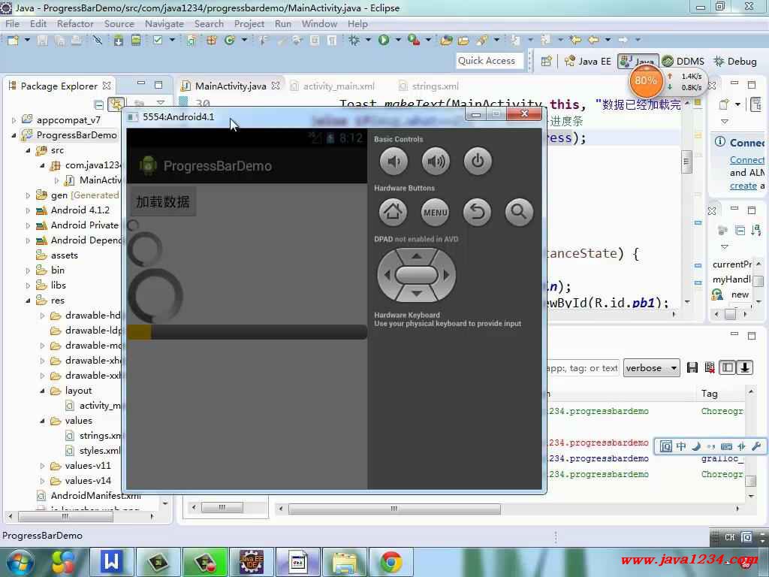This screenshot has width=769, height=577.
Task: Collapse the layout folder
Action: coord(42,391)
